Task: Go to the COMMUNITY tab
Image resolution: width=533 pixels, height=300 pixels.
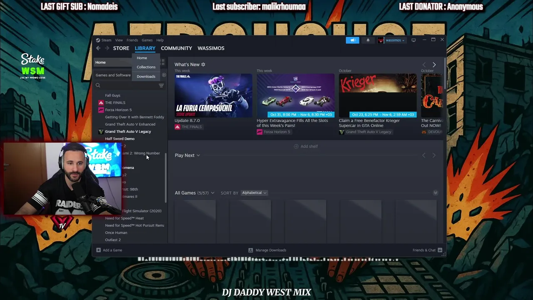Action: [177, 48]
